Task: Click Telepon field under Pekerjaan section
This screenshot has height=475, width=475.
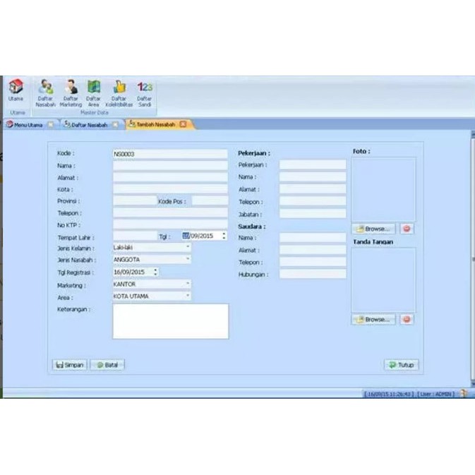Action: [x=313, y=201]
